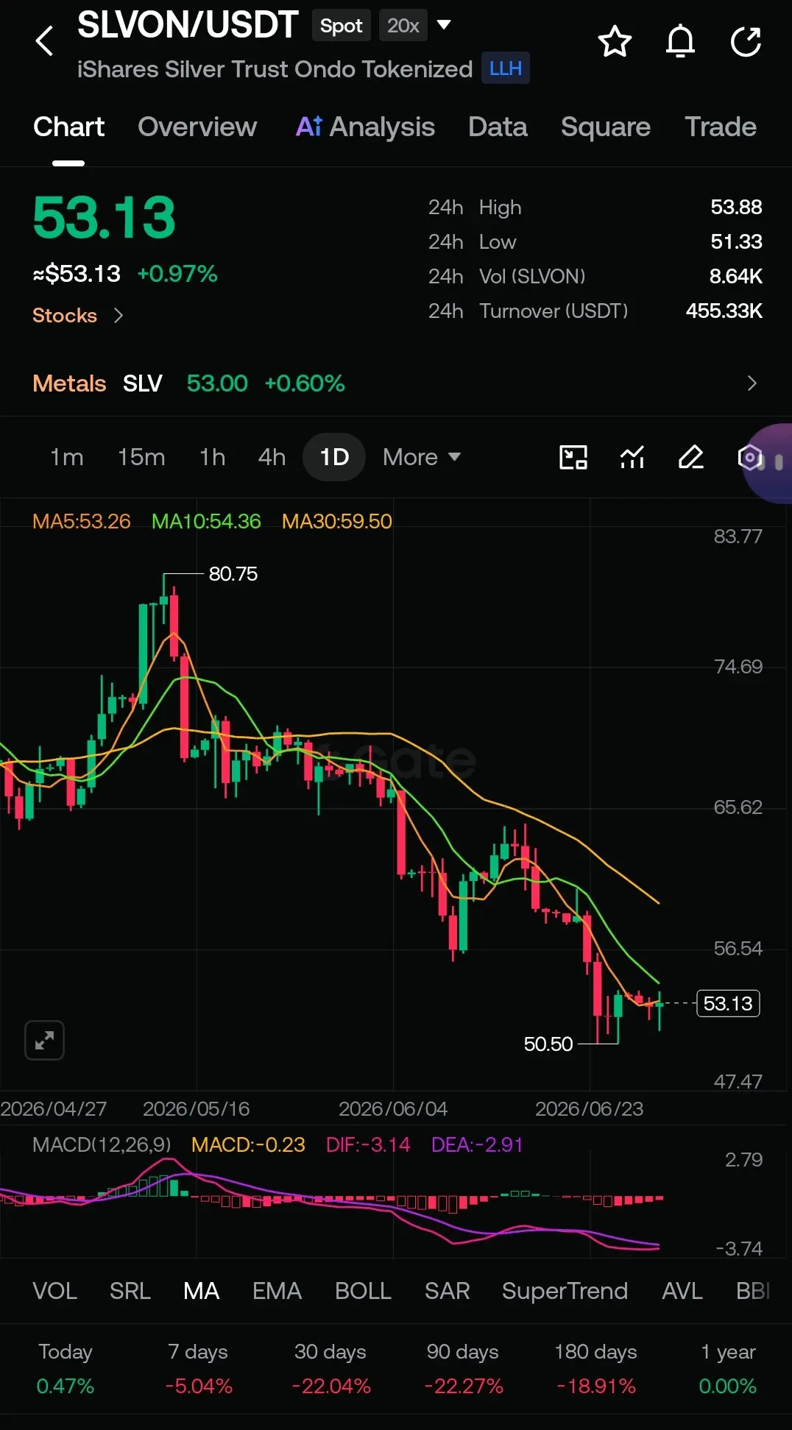The width and height of the screenshot is (792, 1430).
Task: Tap the MA30:59.50 legend
Action: pos(337,521)
